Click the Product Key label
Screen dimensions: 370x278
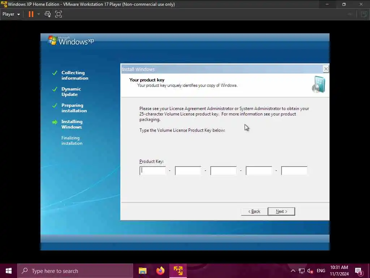(x=151, y=161)
